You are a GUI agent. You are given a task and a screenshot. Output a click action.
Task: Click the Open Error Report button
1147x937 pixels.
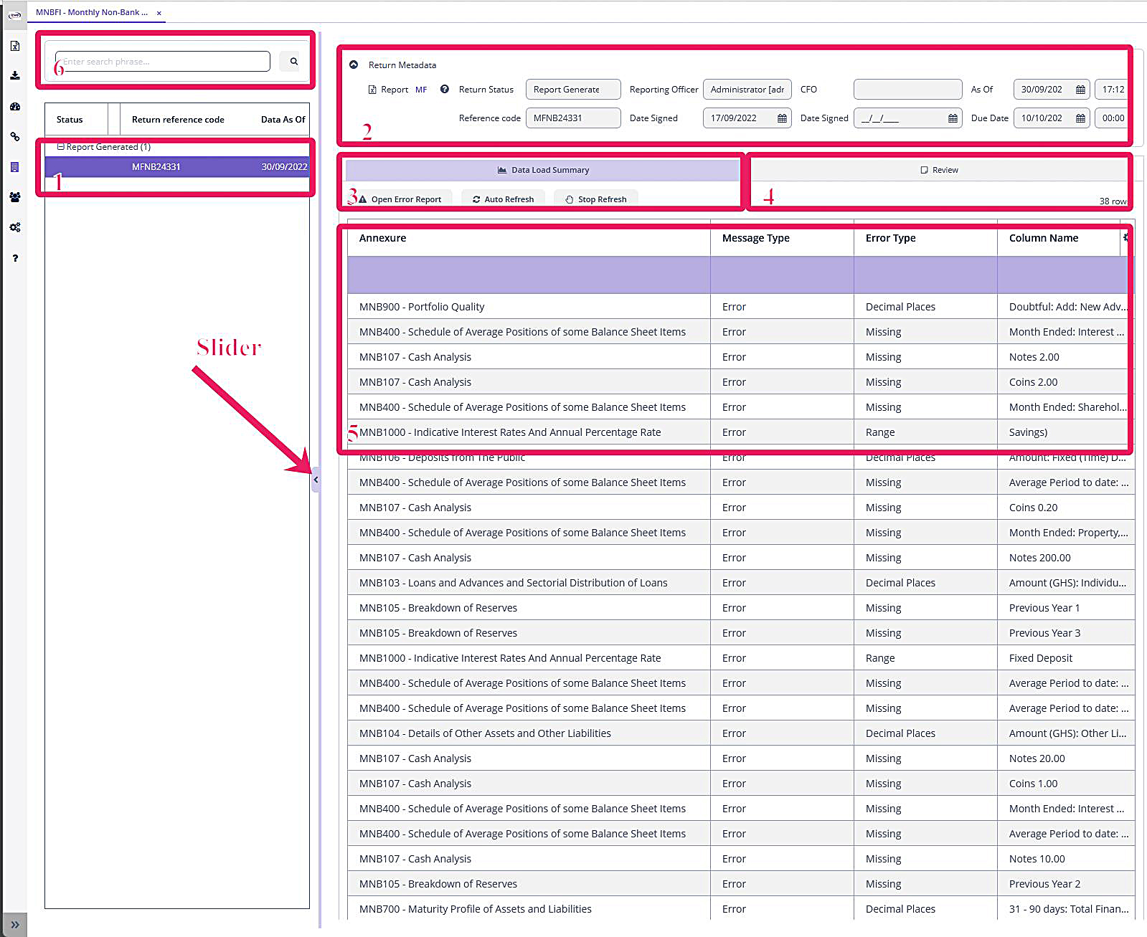[400, 199]
